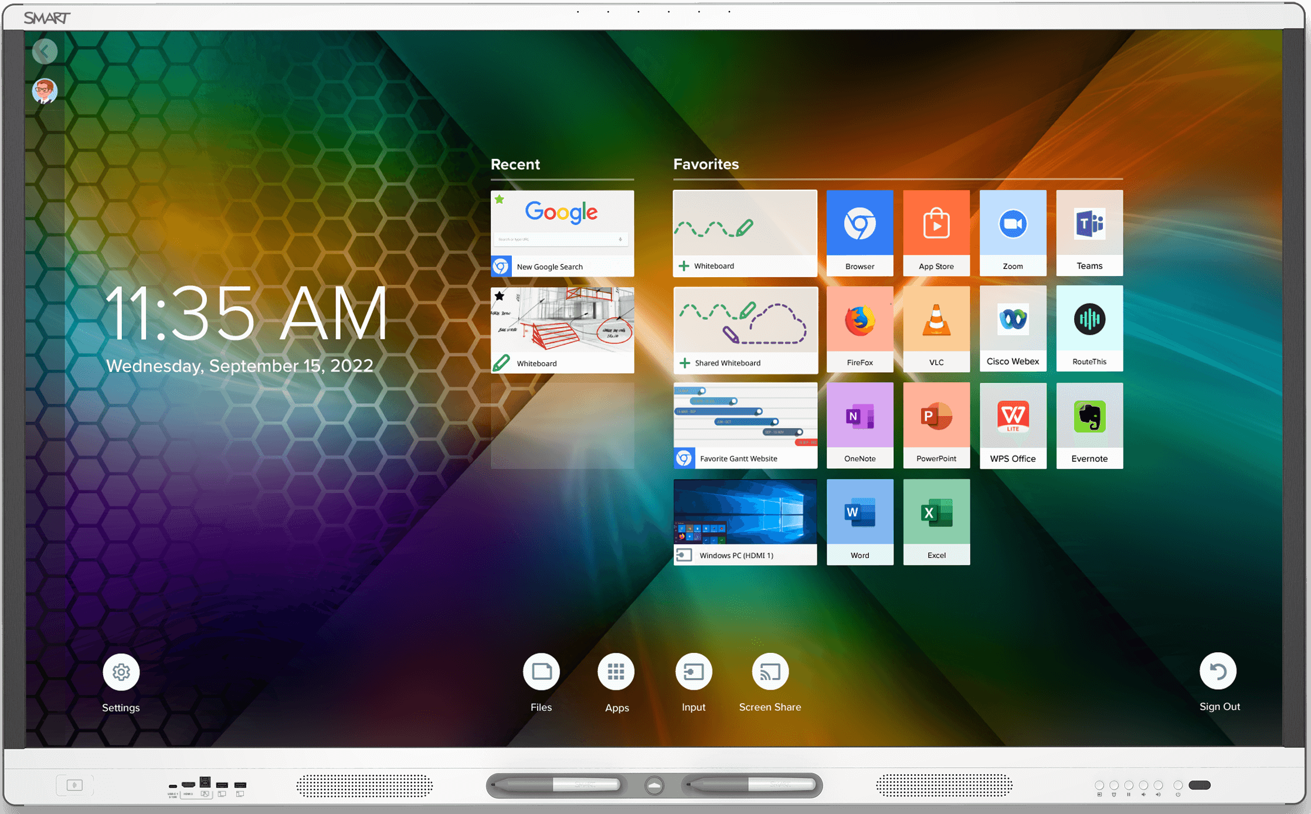Launch the RouteThis app
1311x814 pixels.
pyautogui.click(x=1089, y=328)
